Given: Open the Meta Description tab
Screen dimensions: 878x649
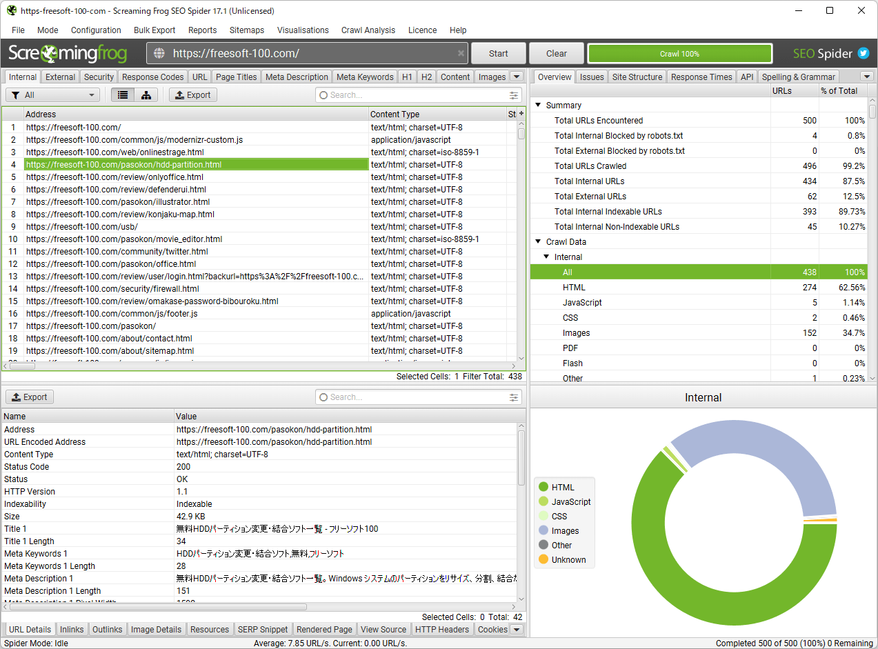Looking at the screenshot, I should tap(297, 77).
